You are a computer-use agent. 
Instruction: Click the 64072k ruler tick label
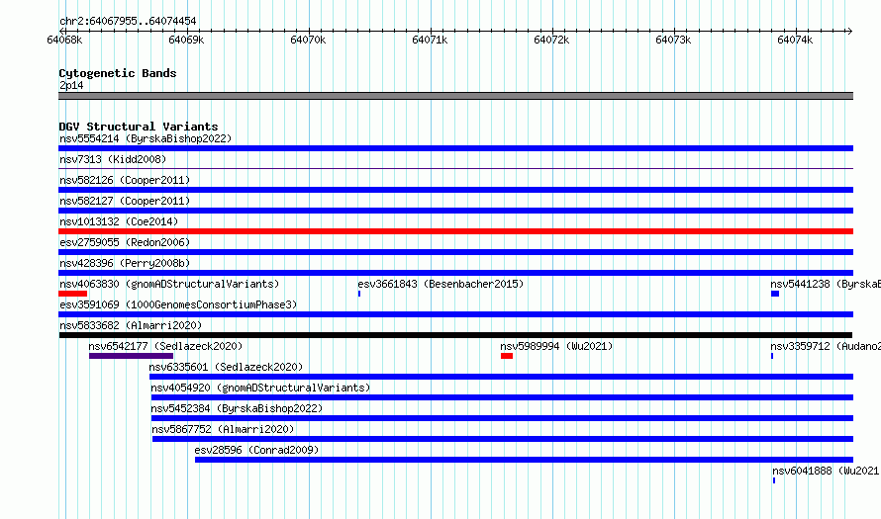[551, 40]
